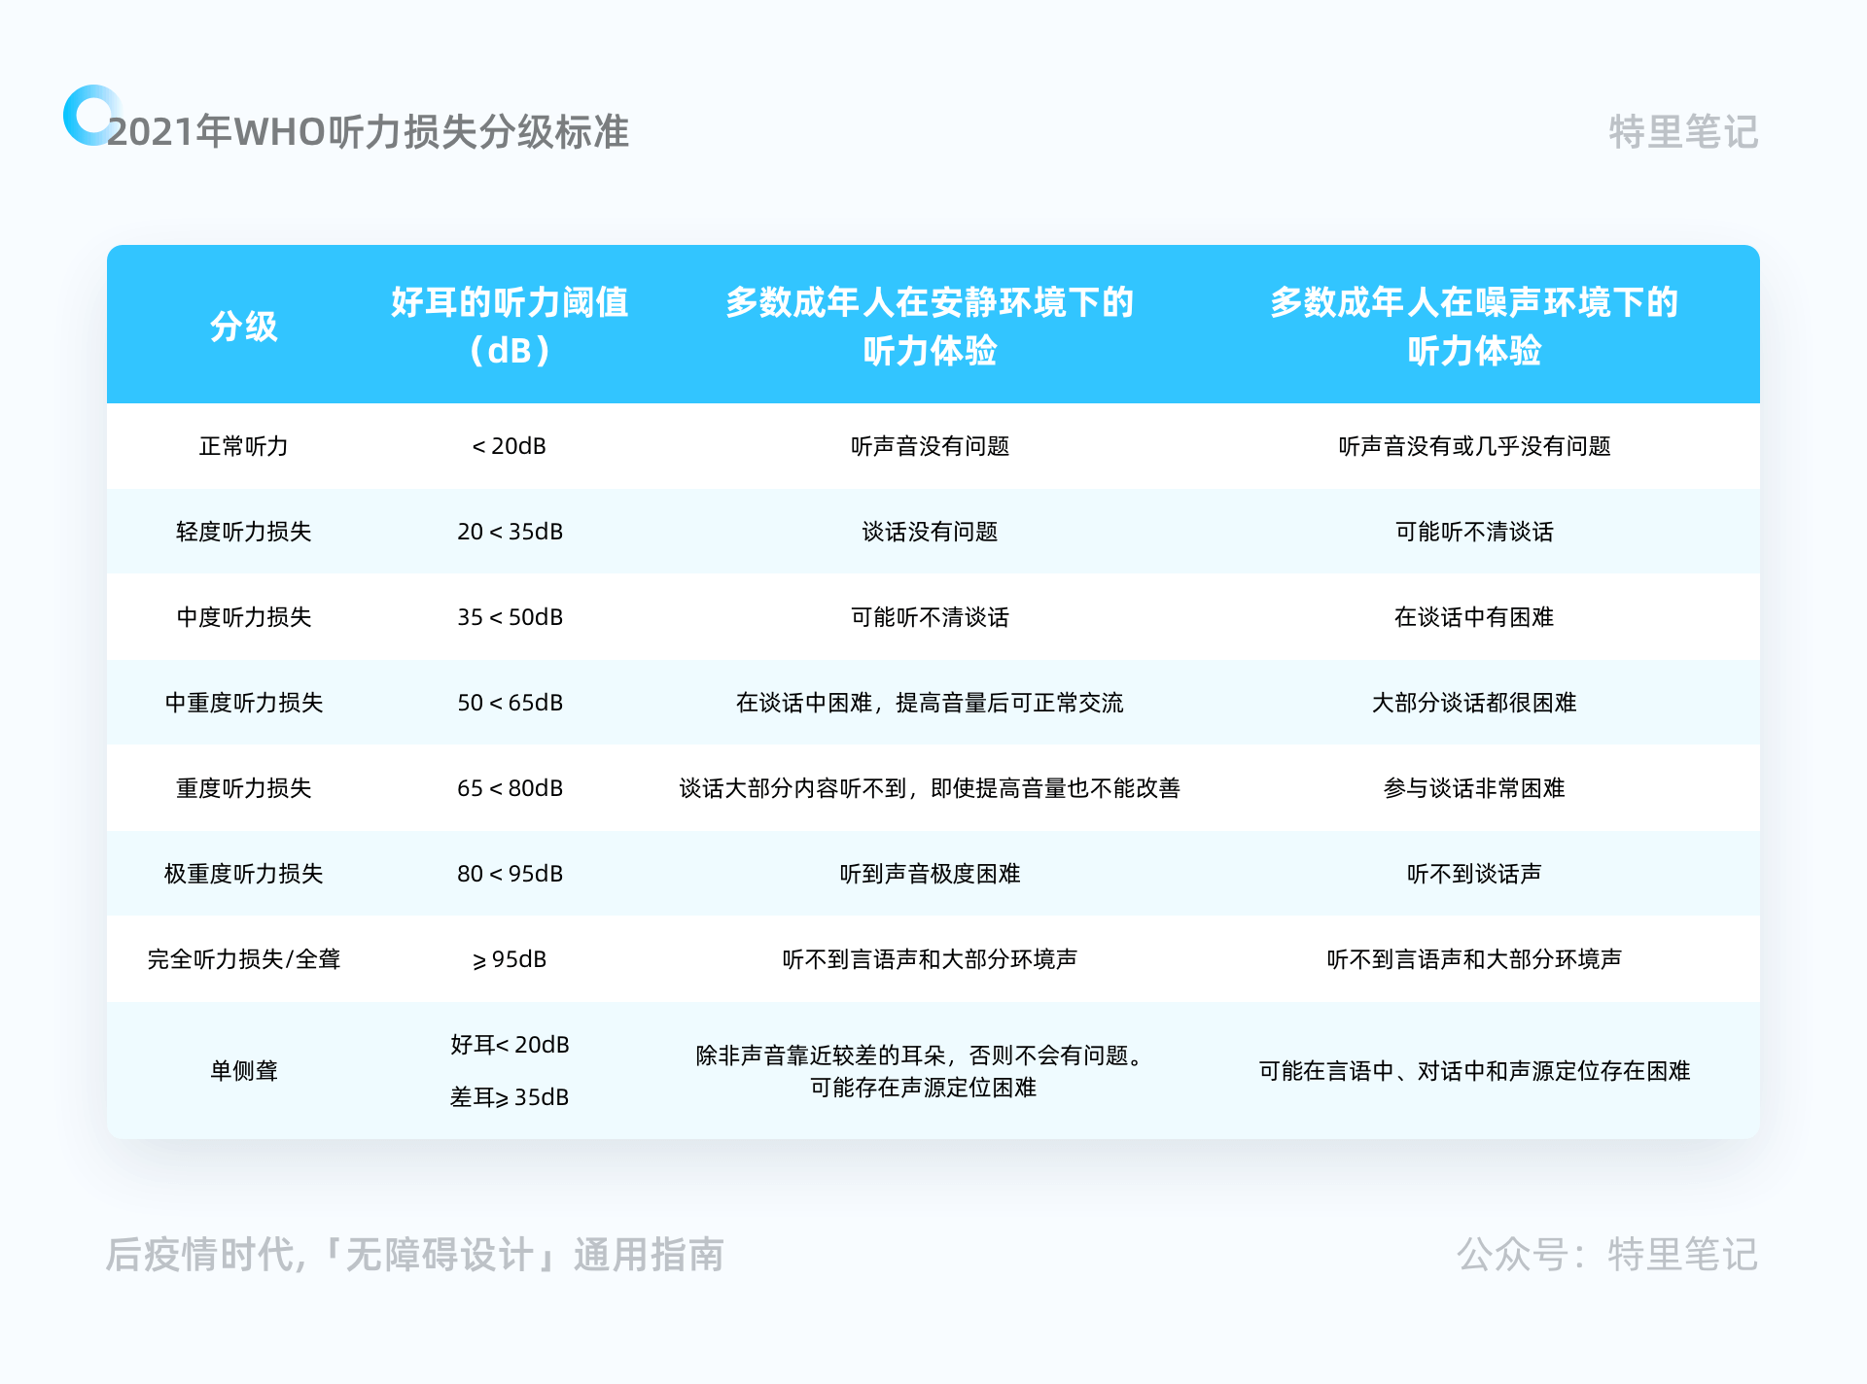Screen dimensions: 1867x1384
Task: Click the 参与谈话非常困难 cell
Action: point(1473,788)
